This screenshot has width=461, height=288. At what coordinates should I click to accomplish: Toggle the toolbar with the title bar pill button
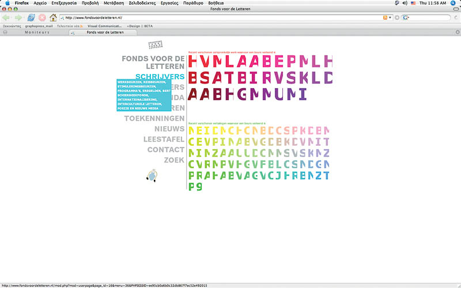click(456, 9)
